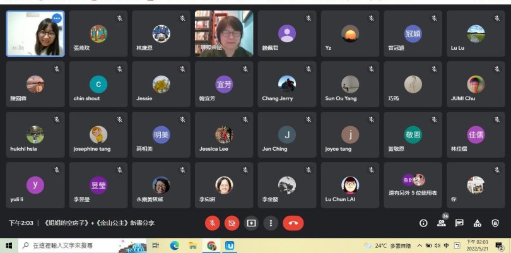Show the participants list
Viewport: 511px width, 253px height.
click(x=441, y=223)
